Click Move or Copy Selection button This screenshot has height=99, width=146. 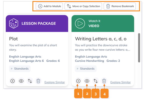83,6
